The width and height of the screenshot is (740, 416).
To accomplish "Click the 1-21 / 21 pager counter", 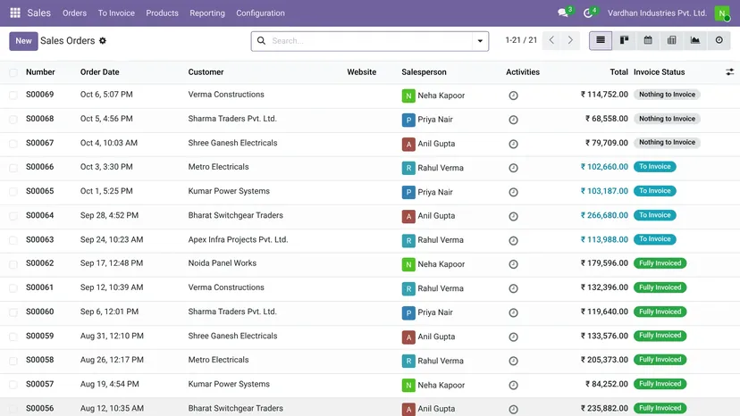I will [521, 40].
